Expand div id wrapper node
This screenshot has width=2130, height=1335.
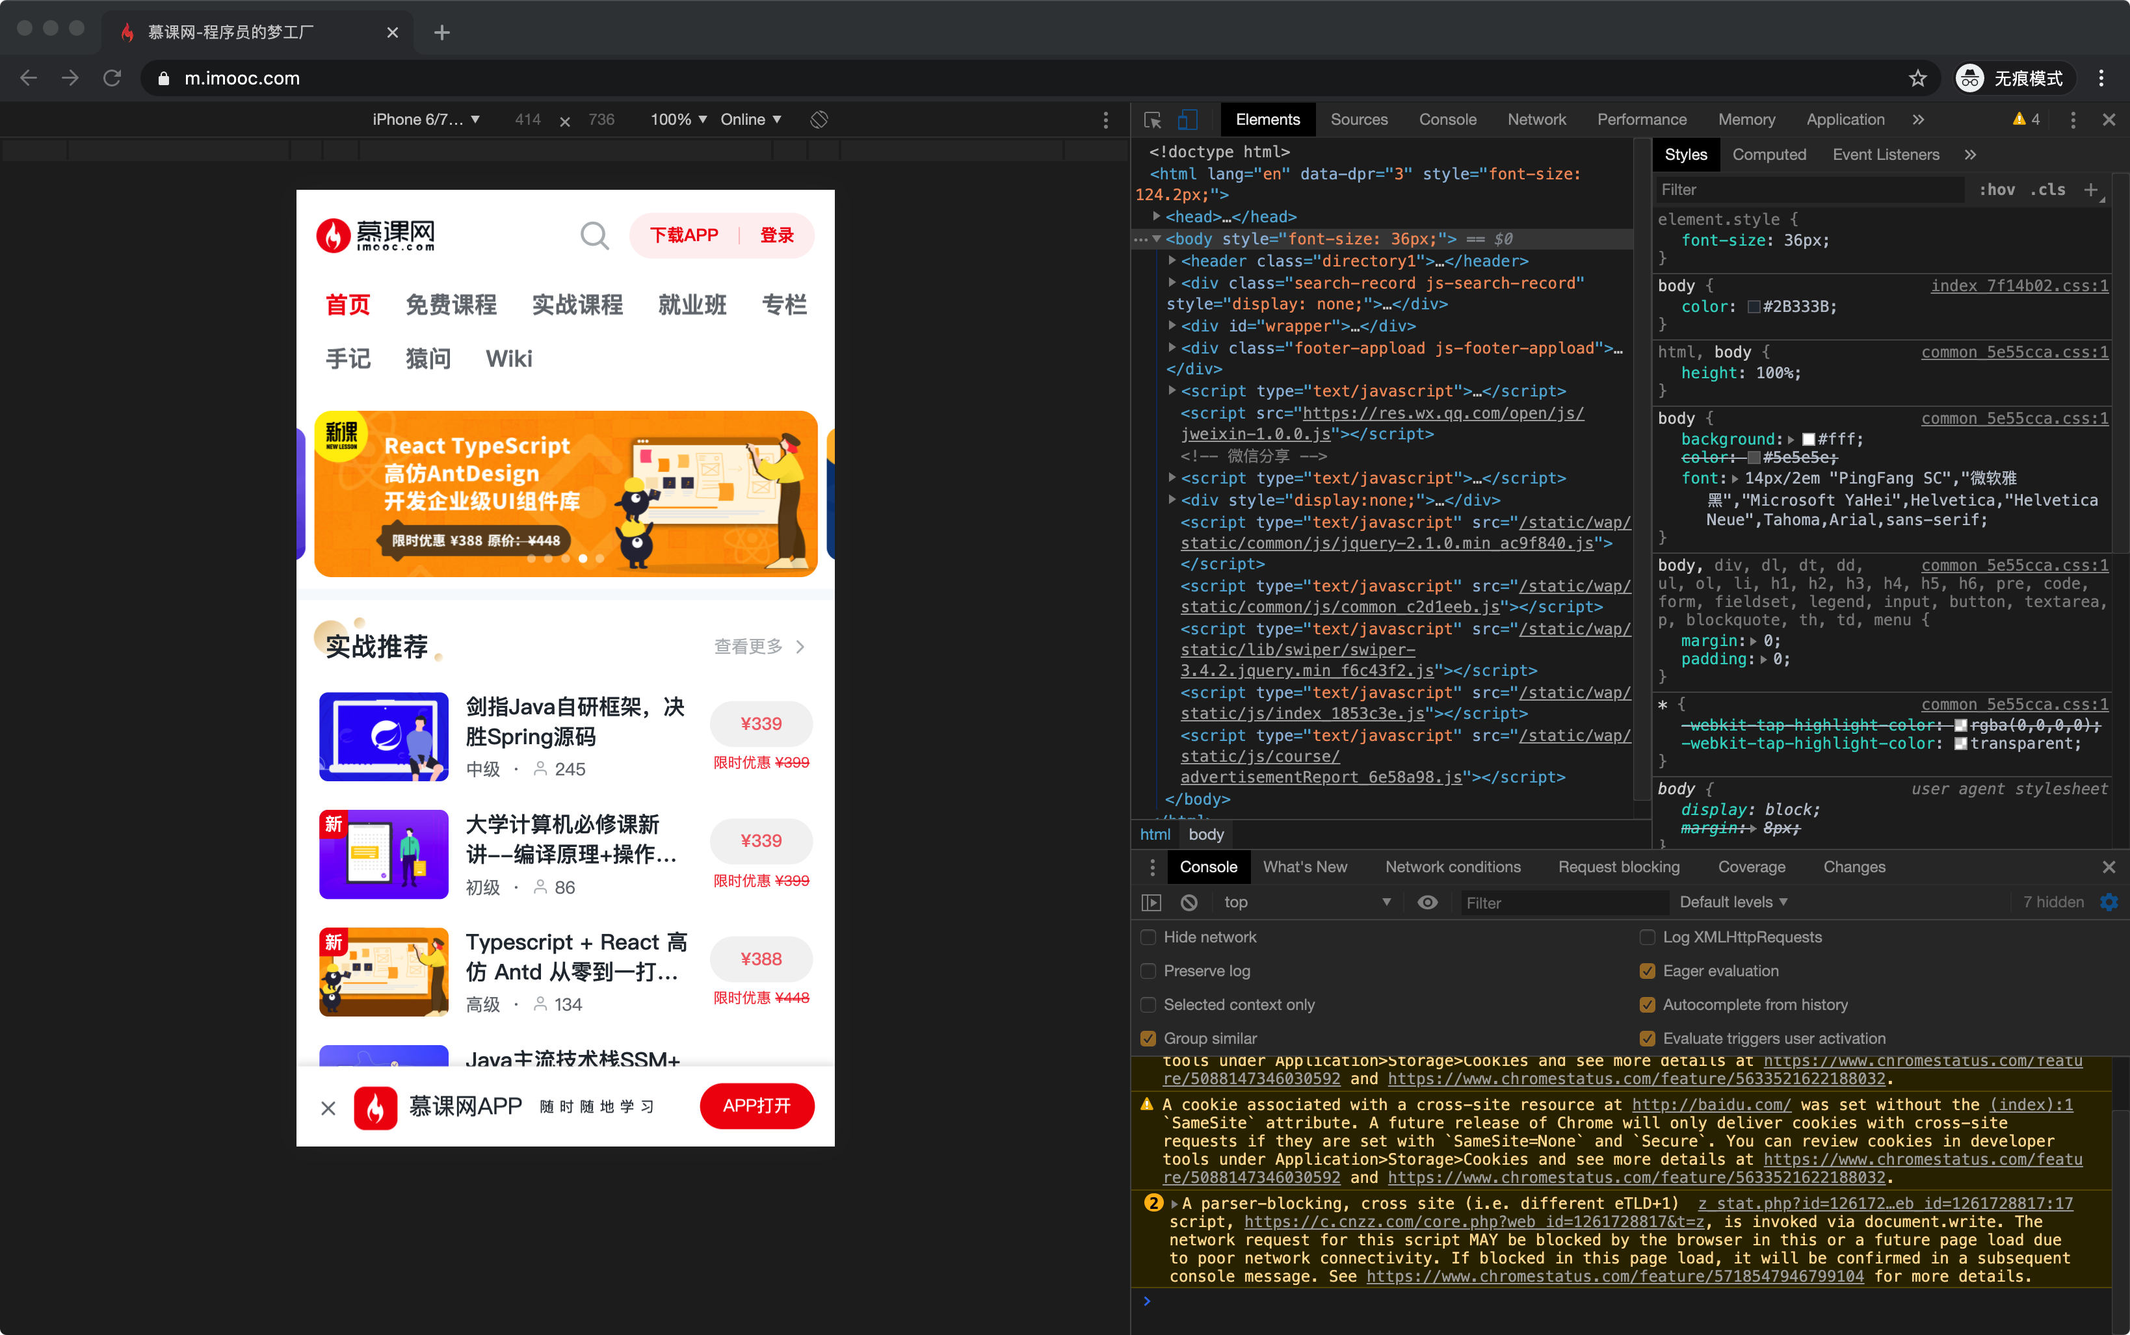pyautogui.click(x=1172, y=326)
